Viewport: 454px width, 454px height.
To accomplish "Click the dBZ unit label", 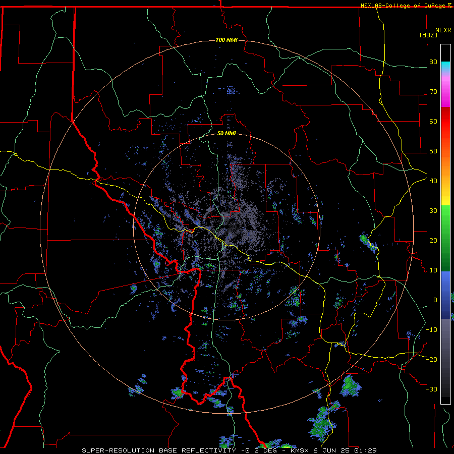I will coord(428,35).
